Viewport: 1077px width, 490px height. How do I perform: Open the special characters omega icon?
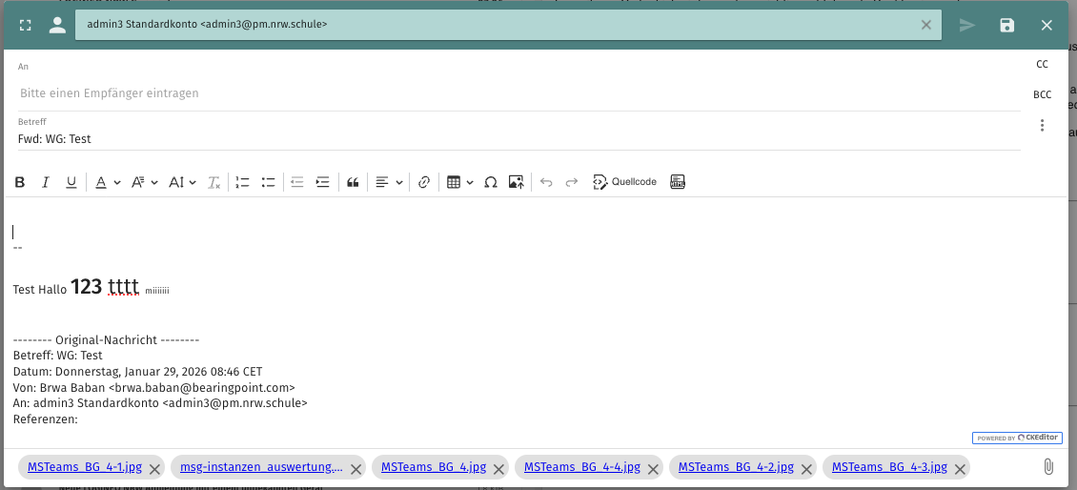491,182
